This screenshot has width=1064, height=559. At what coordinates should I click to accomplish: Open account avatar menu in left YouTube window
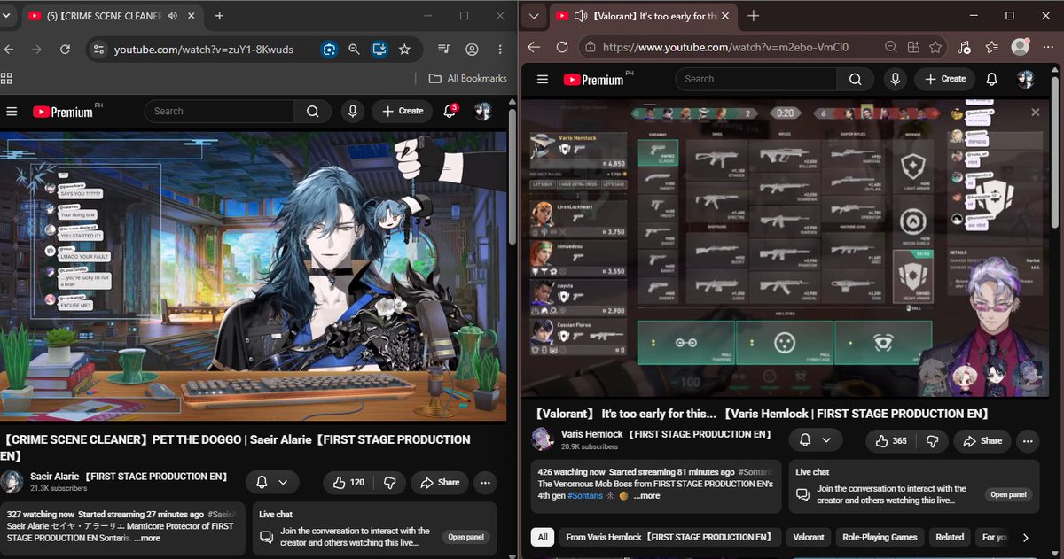pyautogui.click(x=483, y=112)
